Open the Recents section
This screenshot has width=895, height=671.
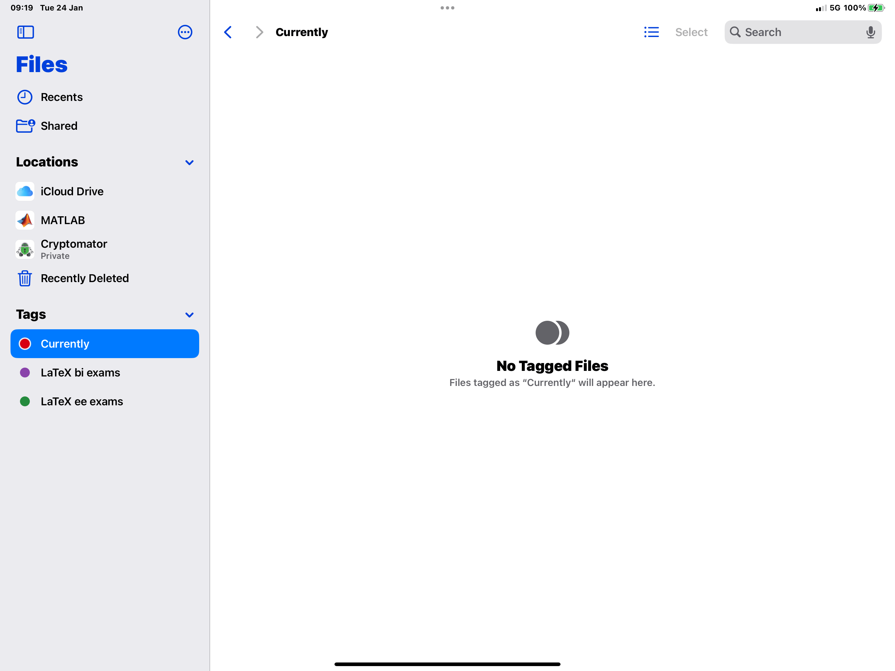[62, 97]
